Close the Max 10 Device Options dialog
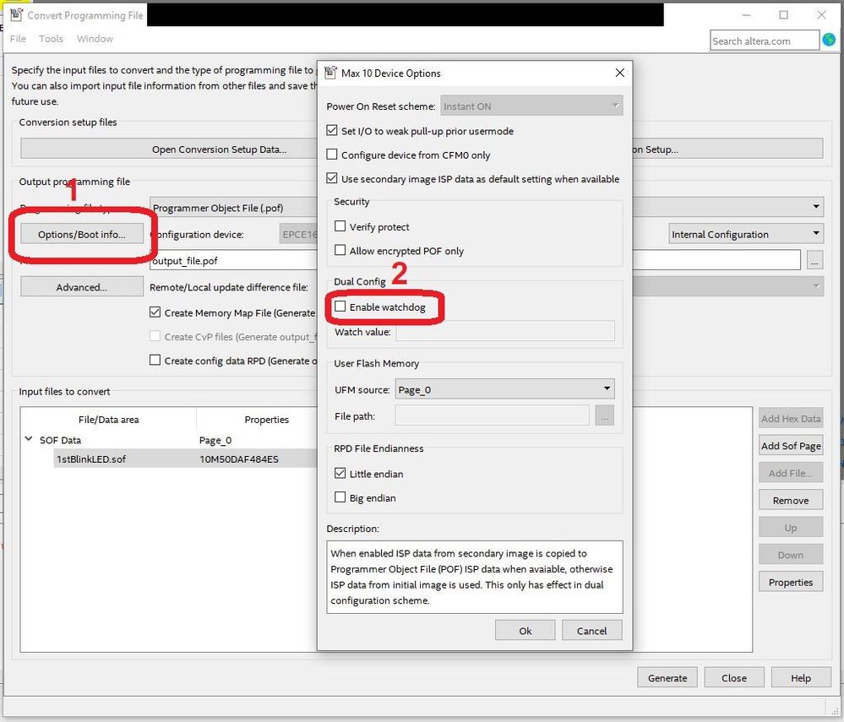This screenshot has width=844, height=722. point(619,73)
